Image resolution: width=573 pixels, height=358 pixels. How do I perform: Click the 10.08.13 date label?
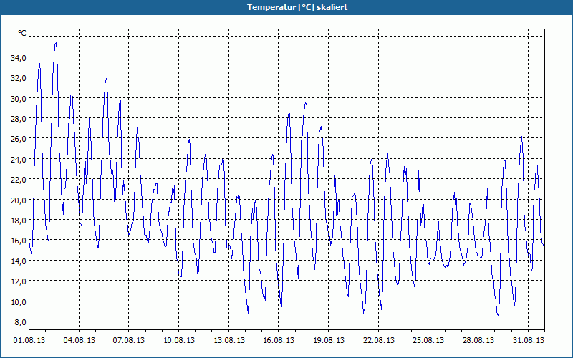point(179,340)
